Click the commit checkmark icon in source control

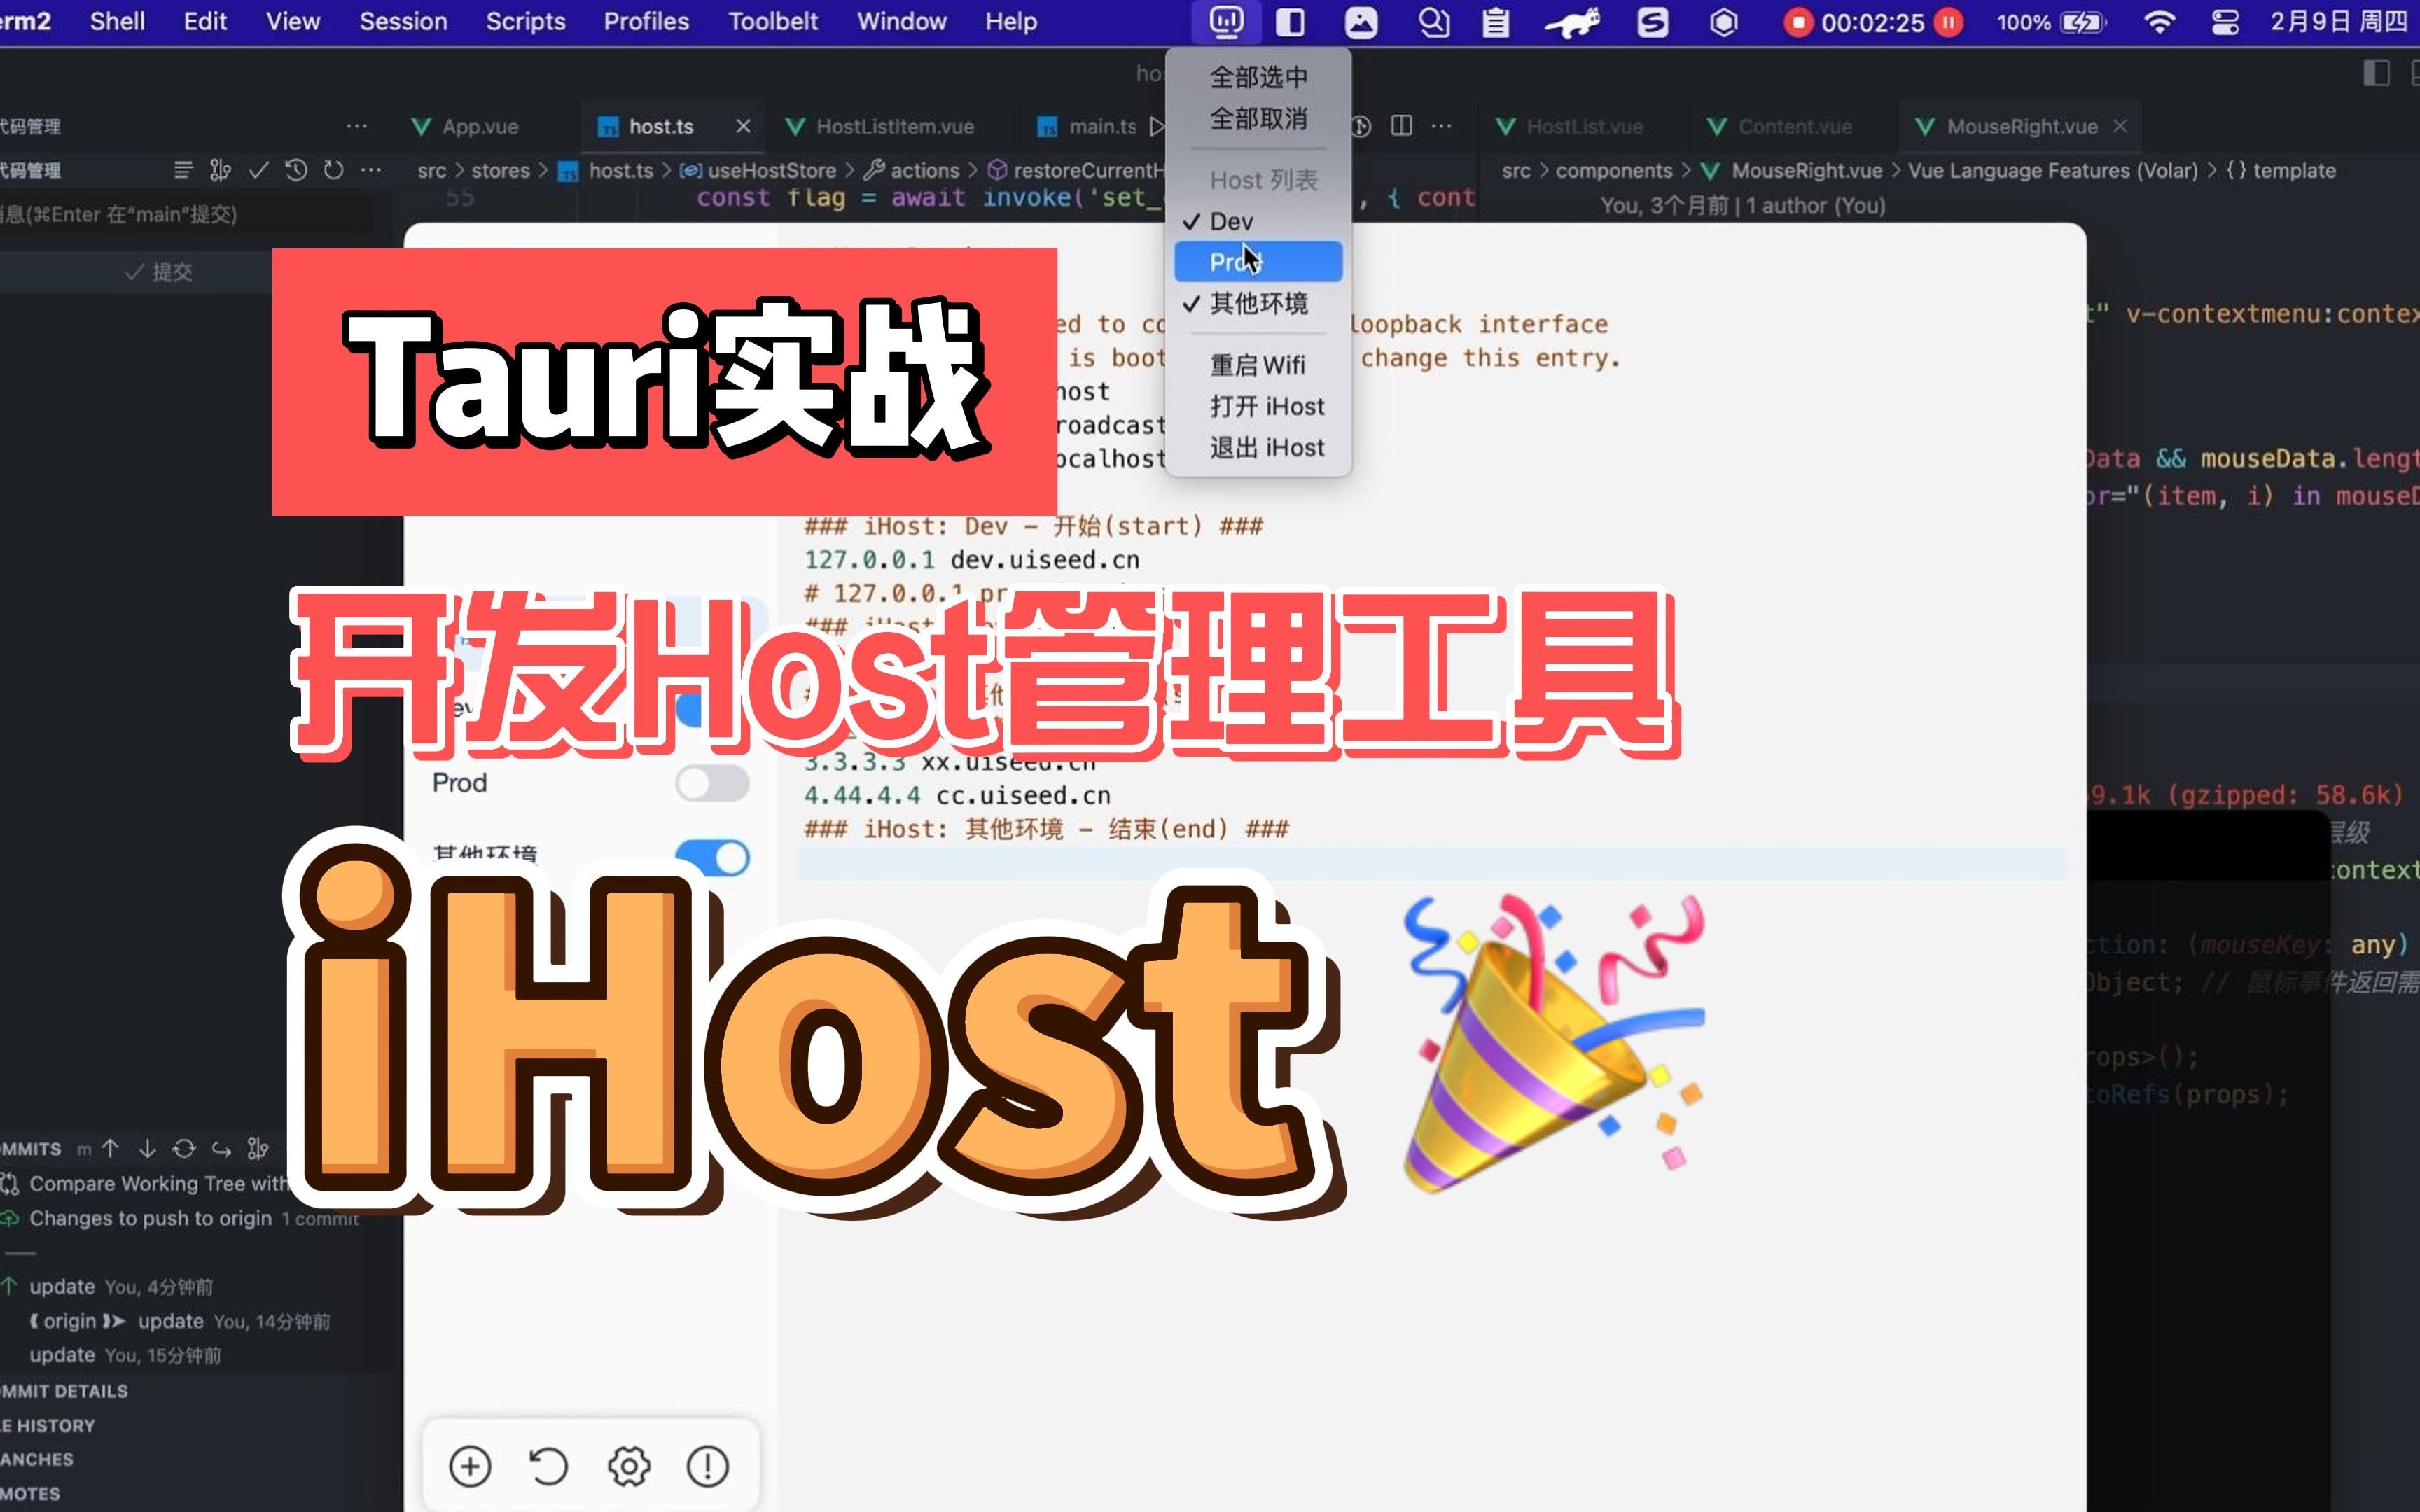pyautogui.click(x=259, y=170)
